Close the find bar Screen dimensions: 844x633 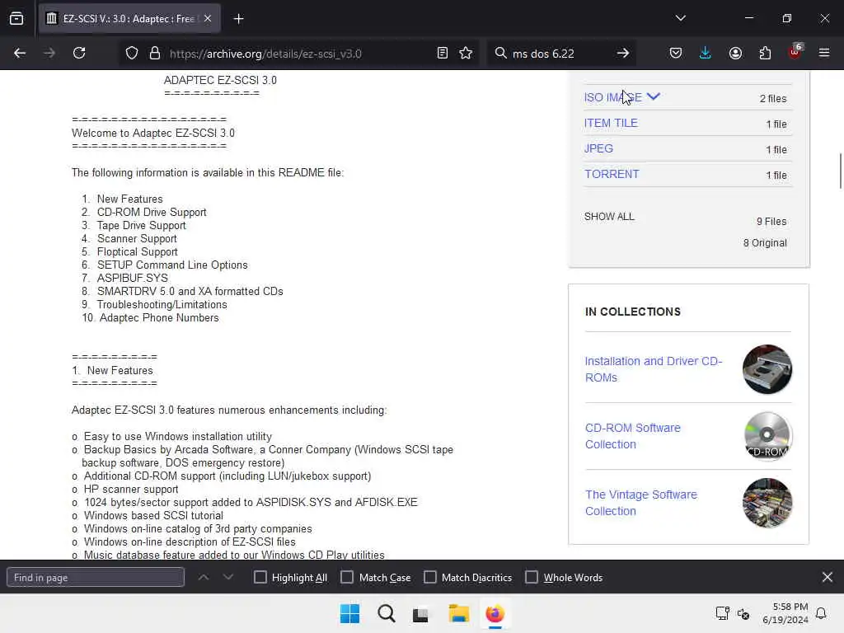828,577
